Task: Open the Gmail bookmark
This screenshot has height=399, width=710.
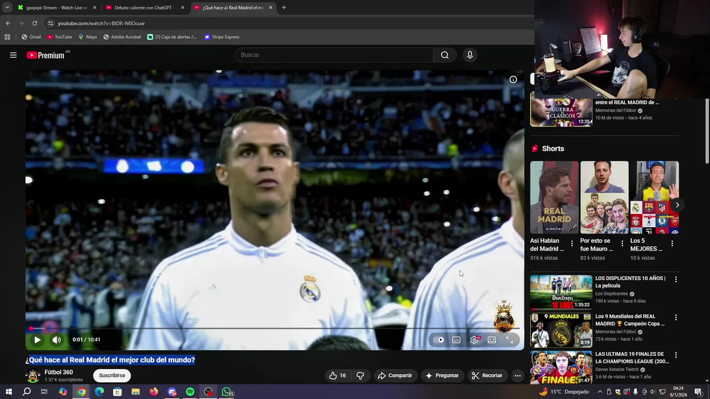Action: click(x=31, y=37)
